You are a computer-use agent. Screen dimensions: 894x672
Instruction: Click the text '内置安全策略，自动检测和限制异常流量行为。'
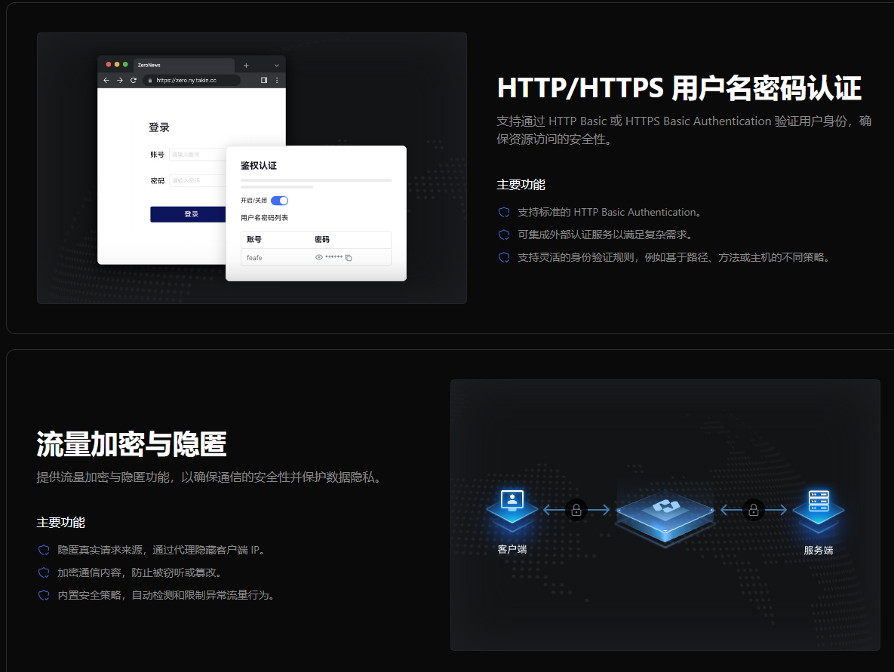coord(167,596)
